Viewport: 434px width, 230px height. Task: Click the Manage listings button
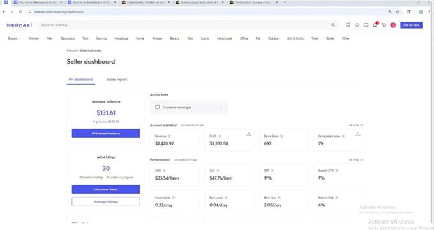tap(106, 201)
